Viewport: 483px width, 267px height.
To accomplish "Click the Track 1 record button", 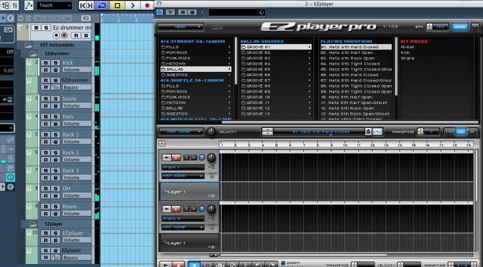I will click(x=176, y=158).
